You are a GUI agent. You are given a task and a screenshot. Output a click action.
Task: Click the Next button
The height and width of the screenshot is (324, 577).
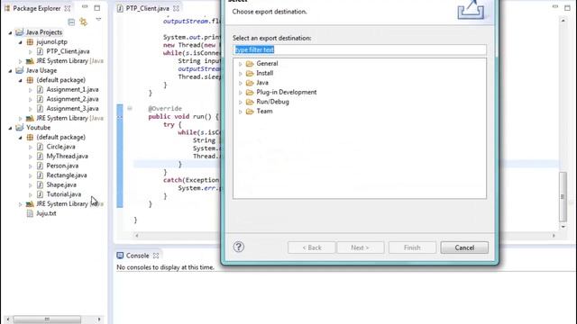[x=360, y=247]
